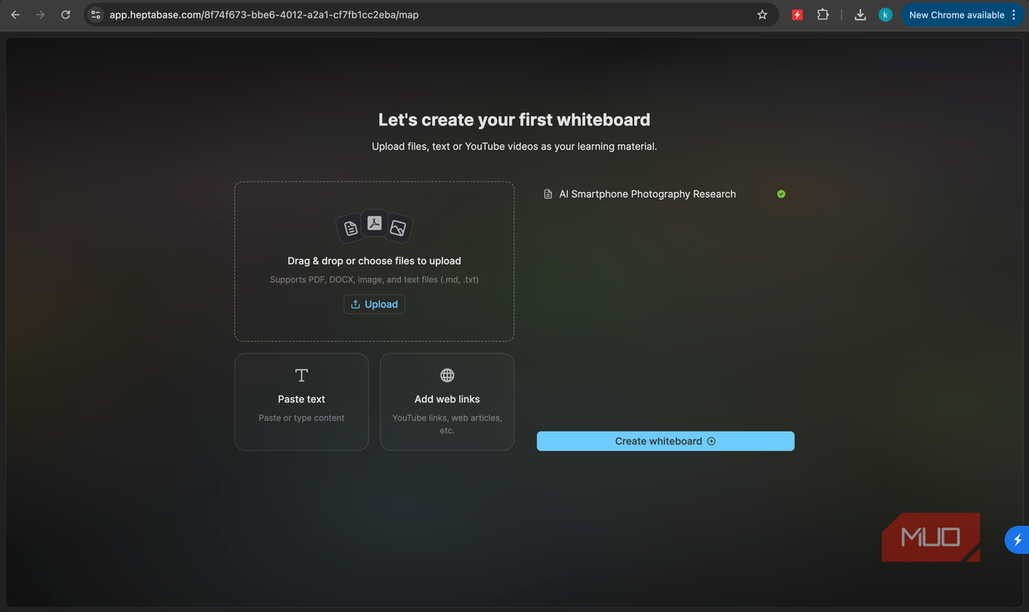
Task: Click the green checkmark upload status icon
Action: [781, 194]
